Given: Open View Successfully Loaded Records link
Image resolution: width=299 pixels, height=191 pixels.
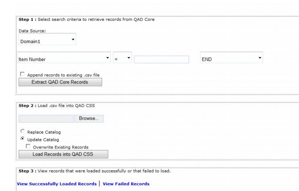Looking at the screenshot, I should click(x=57, y=184).
